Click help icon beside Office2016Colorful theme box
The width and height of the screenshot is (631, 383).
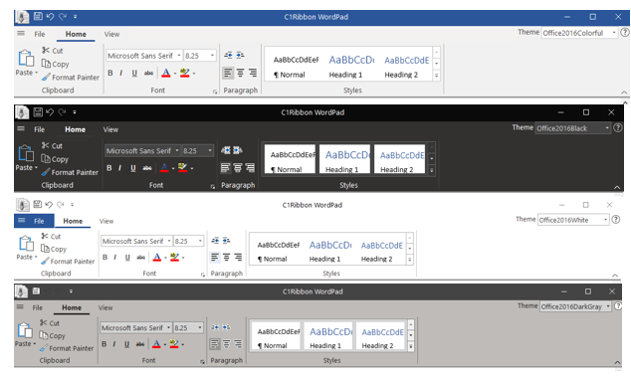pos(625,32)
